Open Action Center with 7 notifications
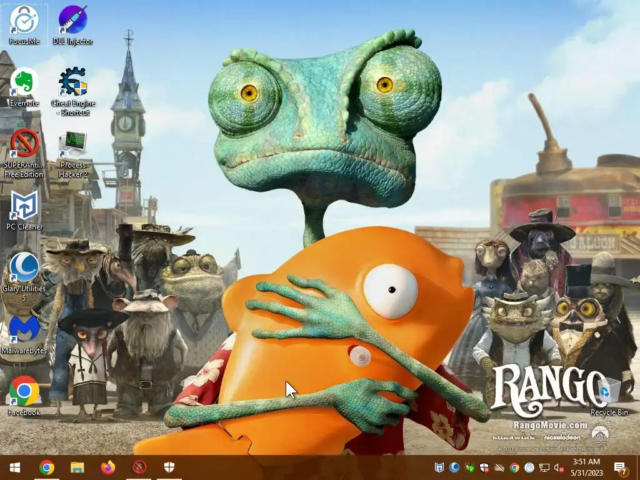 pos(621,467)
